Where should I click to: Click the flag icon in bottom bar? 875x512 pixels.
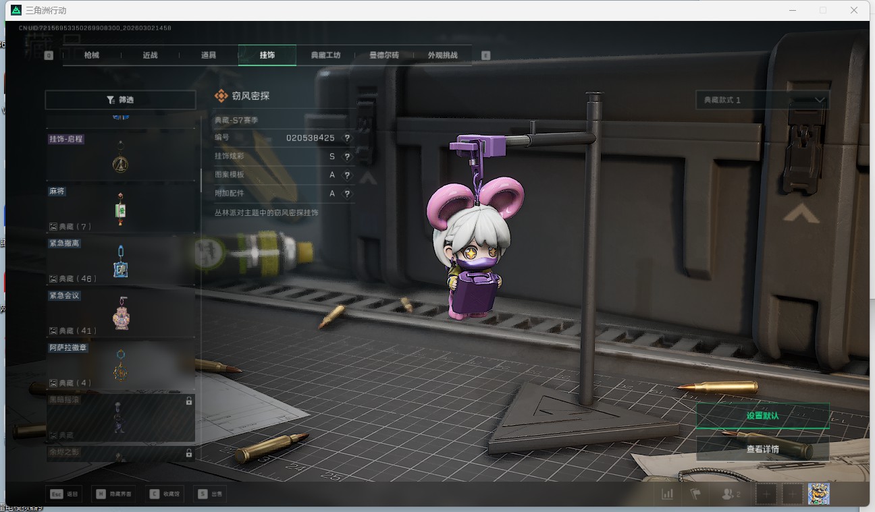point(695,494)
